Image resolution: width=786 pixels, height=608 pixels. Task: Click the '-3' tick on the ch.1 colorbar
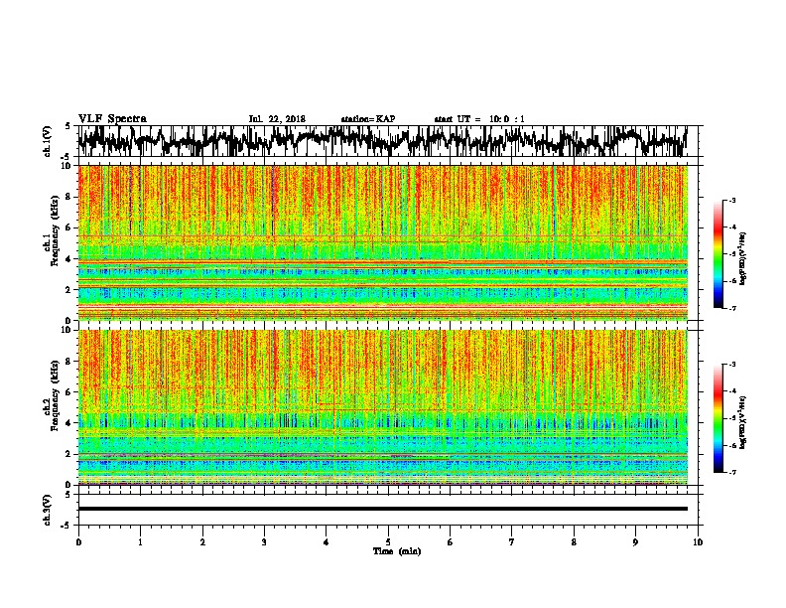point(731,200)
